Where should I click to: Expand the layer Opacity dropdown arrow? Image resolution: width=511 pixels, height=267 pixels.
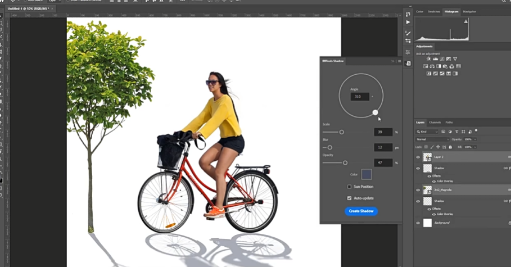click(x=475, y=139)
